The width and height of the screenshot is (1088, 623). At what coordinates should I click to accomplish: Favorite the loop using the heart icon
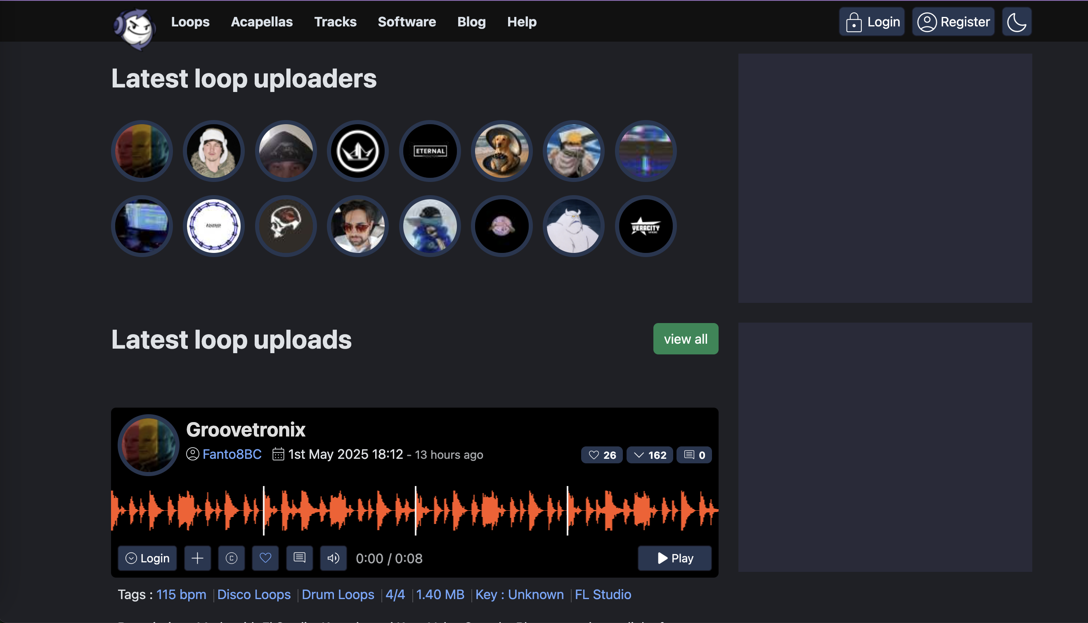point(265,558)
